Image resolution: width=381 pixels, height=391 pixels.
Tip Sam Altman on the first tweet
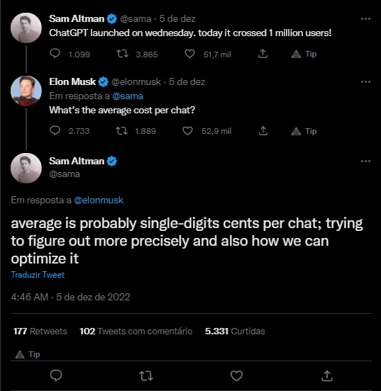point(304,54)
